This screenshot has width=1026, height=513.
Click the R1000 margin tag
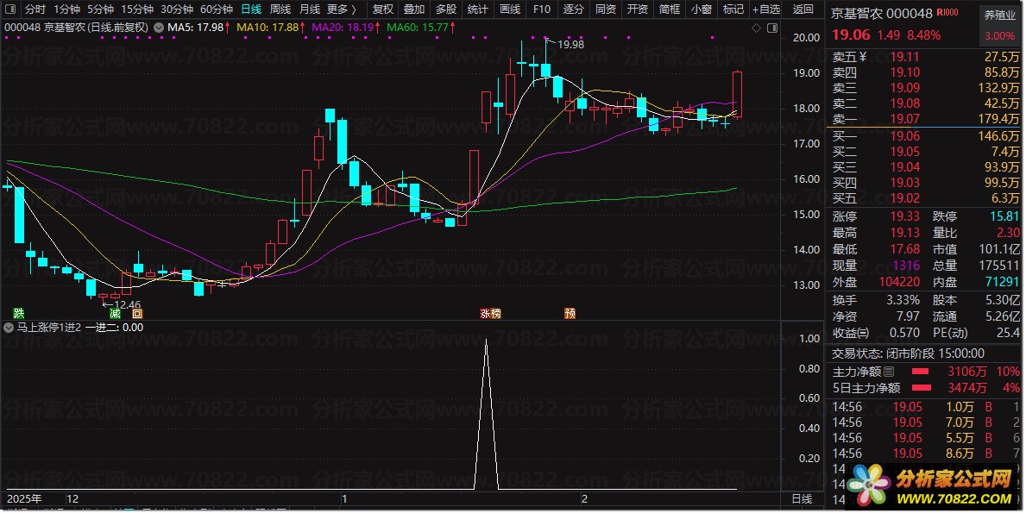click(947, 12)
